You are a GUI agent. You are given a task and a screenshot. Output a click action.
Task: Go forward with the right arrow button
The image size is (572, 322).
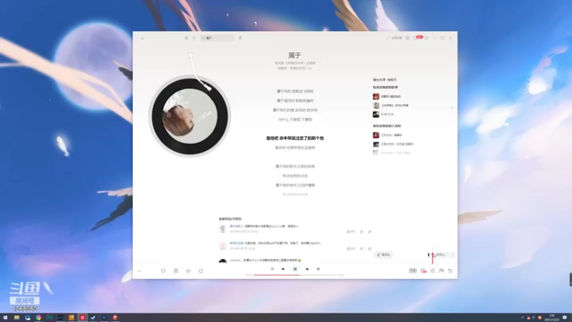point(194,38)
